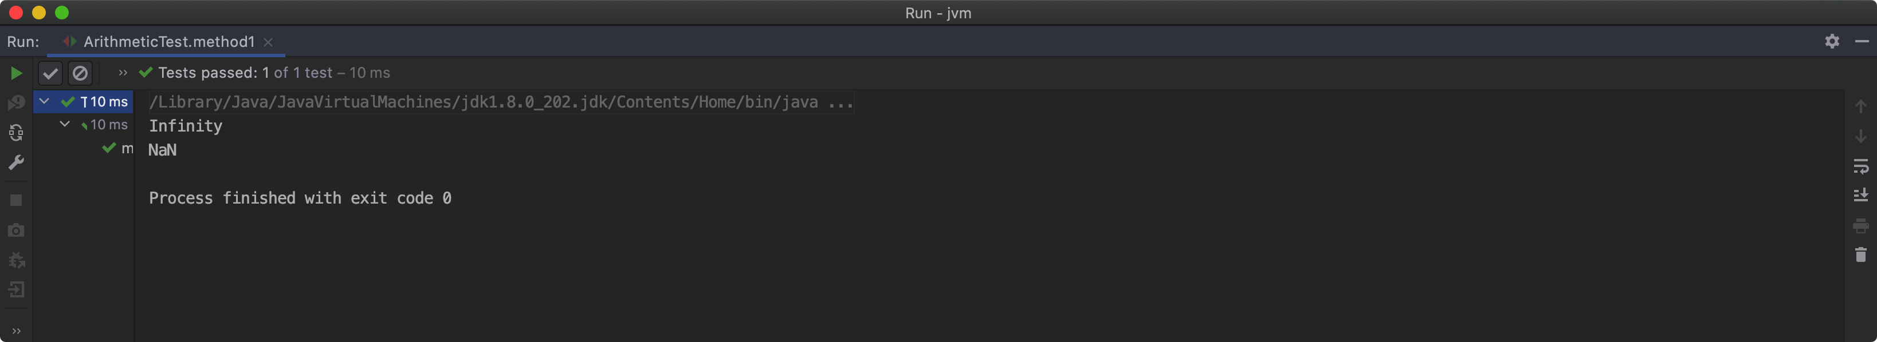Click the Stop process square icon
1877x342 pixels.
(x=16, y=200)
